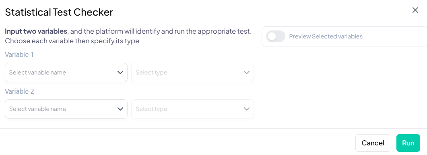Expand Variable 1 name chevron arrow
This screenshot has width=427, height=155.
[120, 72]
